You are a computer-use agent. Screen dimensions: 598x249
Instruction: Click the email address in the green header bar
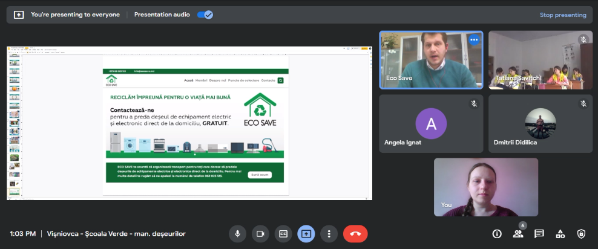point(144,71)
